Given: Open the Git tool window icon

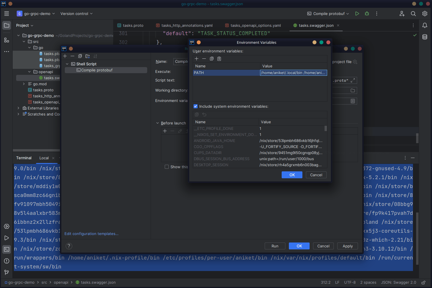Looking at the screenshot, I should pyautogui.click(x=6, y=272).
